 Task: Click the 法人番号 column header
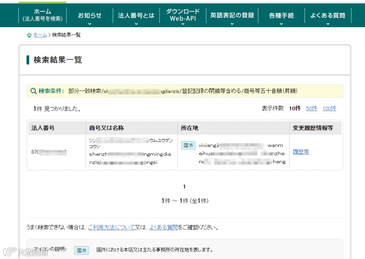pyautogui.click(x=43, y=128)
